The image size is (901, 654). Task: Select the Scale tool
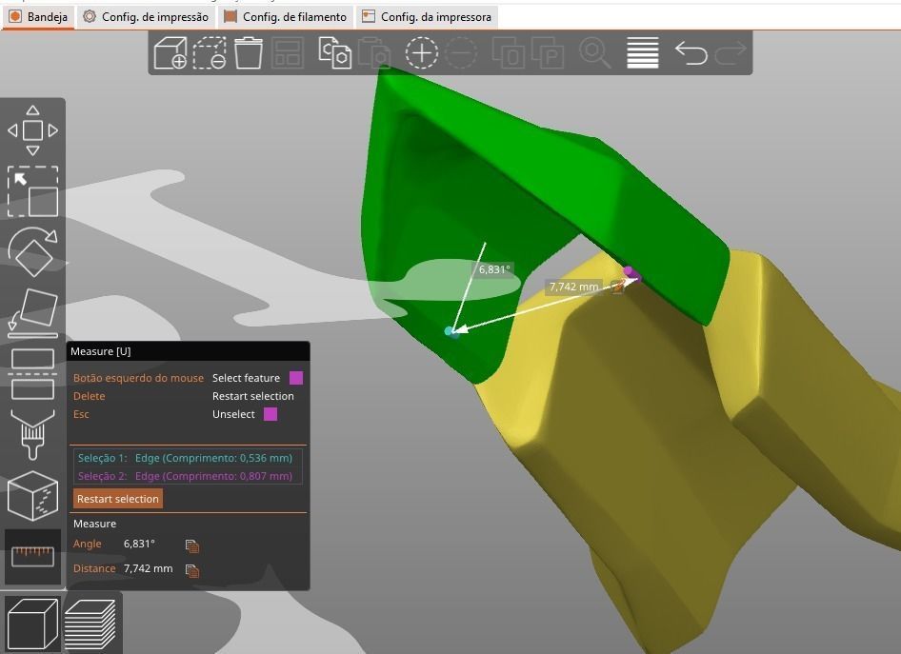pos(32,191)
